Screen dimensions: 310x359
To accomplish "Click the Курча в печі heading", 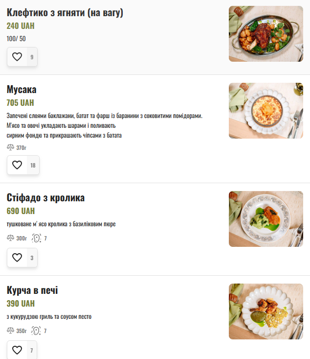I will coord(32,290).
